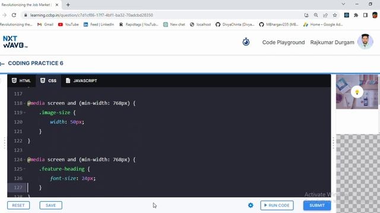Screen dimensions: 380x213
Task: Click the preview image thumbnail
Action: (x=357, y=92)
